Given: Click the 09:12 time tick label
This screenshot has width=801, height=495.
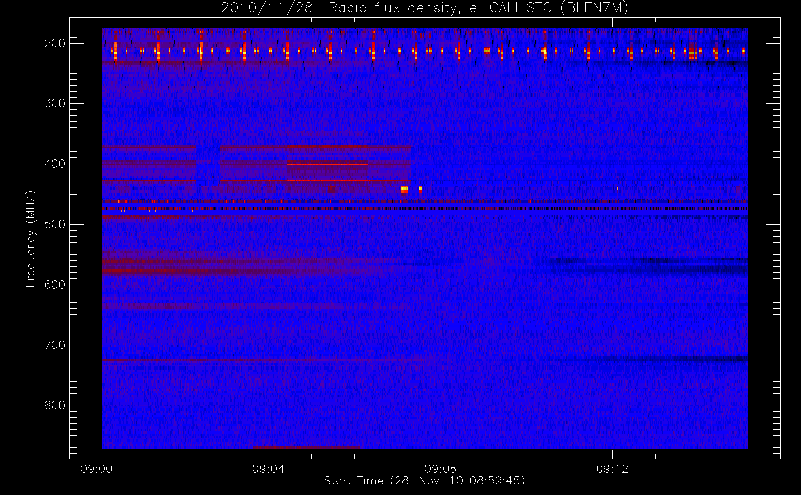Looking at the screenshot, I should pyautogui.click(x=612, y=469).
